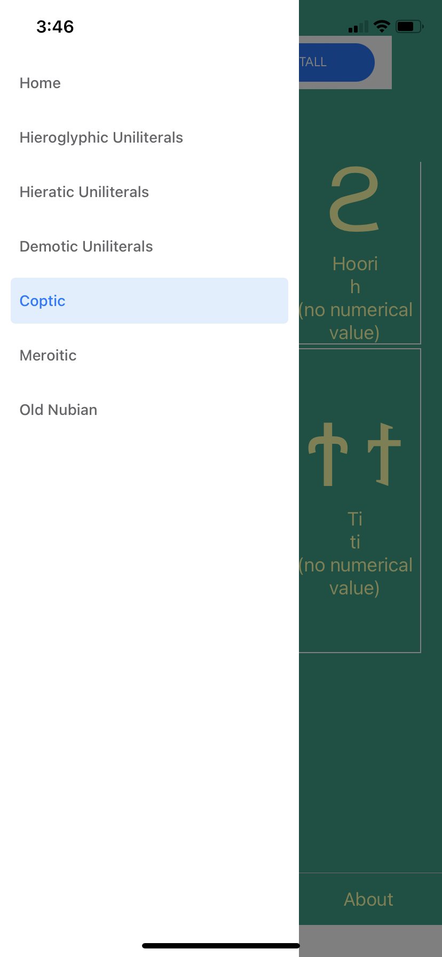This screenshot has width=442, height=957.
Task: Tap the cellular signal bars icon
Action: tap(358, 27)
